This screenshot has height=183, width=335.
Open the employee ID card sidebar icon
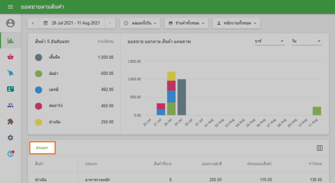pyautogui.click(x=10, y=89)
